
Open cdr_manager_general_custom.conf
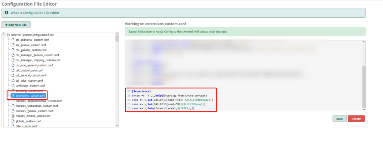pyautogui.click(x=37, y=55)
